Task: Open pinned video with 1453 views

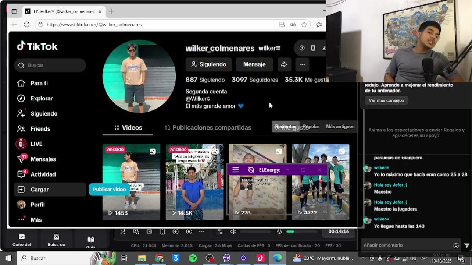Action: pyautogui.click(x=131, y=182)
